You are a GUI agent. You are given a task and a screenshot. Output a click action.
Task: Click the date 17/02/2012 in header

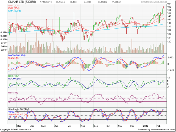[45, 2]
